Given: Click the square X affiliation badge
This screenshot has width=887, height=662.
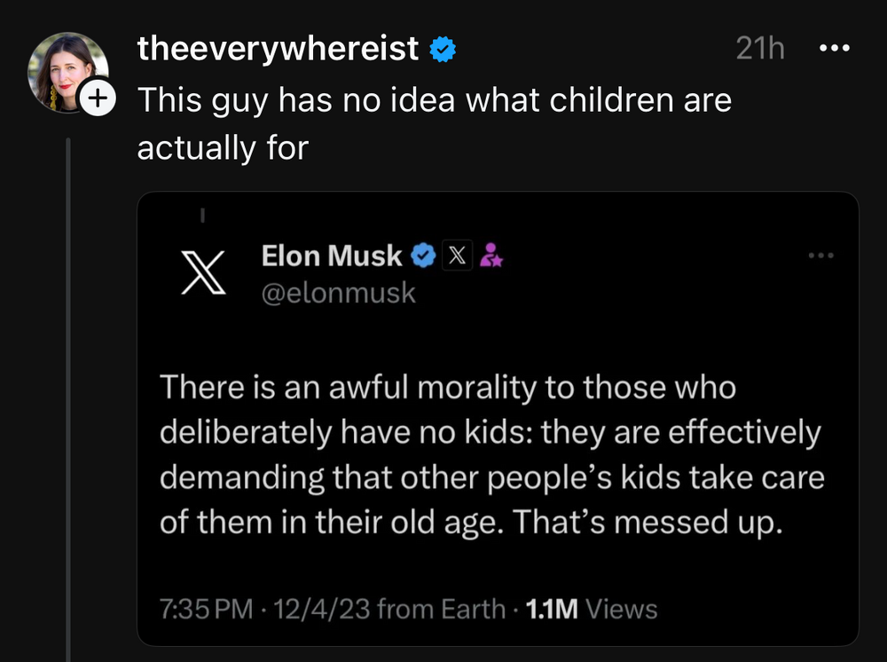Looking at the screenshot, I should 456,256.
